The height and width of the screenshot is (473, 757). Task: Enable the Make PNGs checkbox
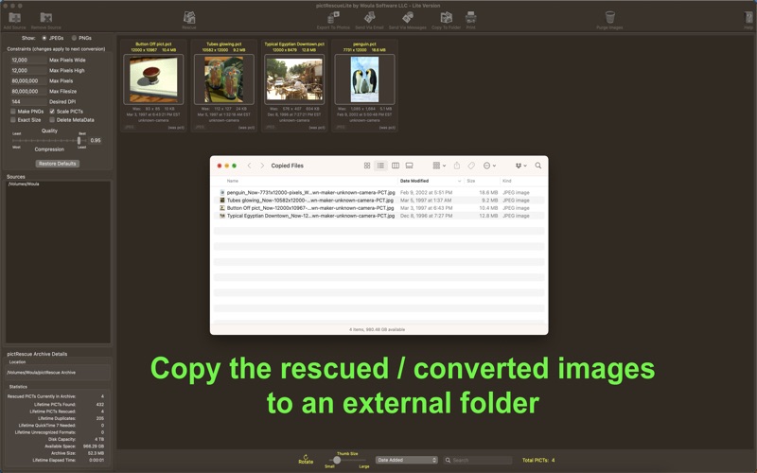coord(13,112)
